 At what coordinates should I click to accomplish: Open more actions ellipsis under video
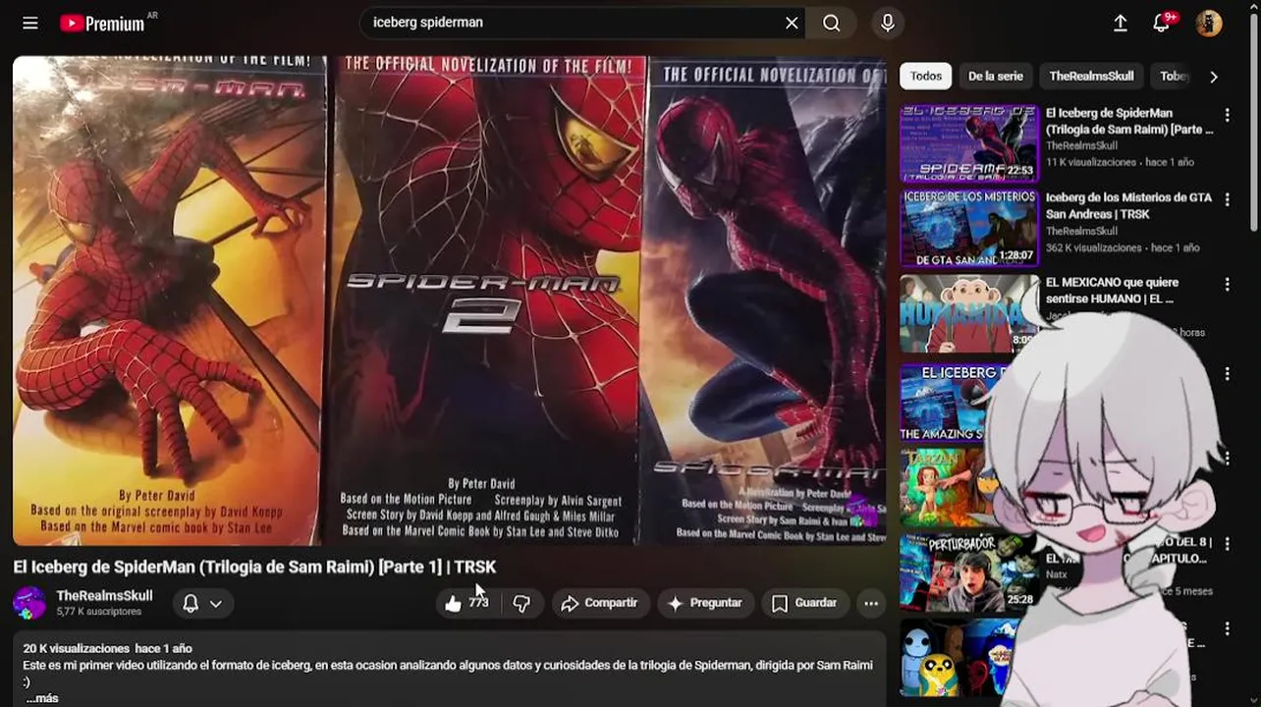[871, 603]
